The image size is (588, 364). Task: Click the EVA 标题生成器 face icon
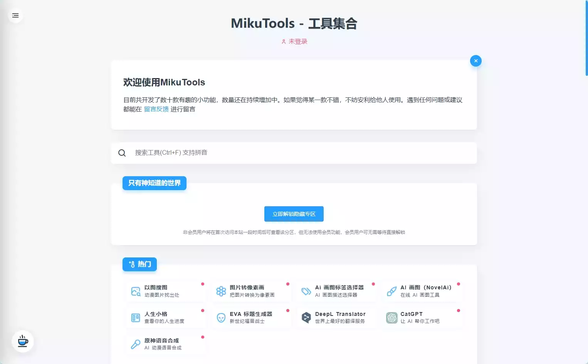click(221, 317)
